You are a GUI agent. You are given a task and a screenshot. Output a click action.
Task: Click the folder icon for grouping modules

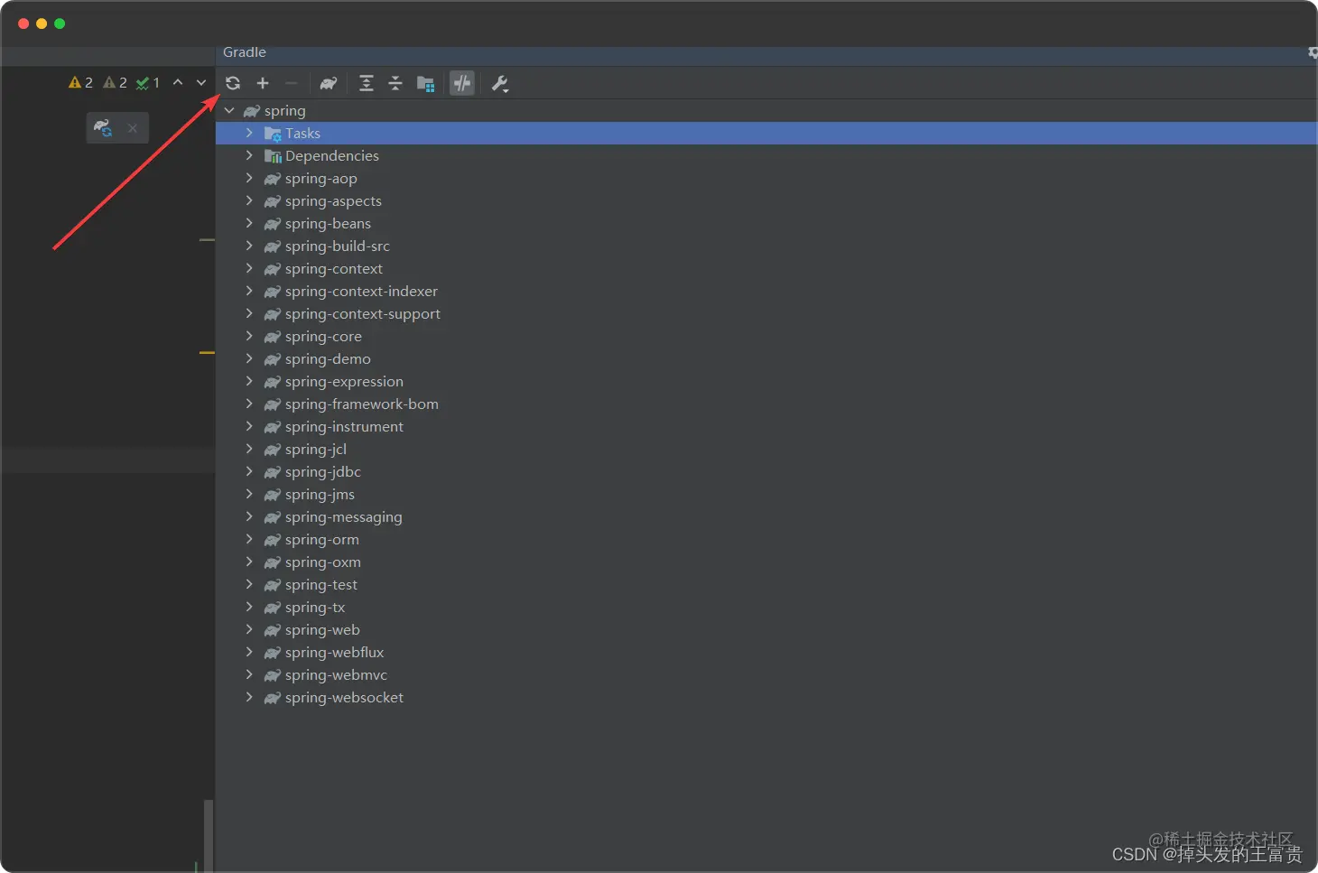tap(426, 83)
